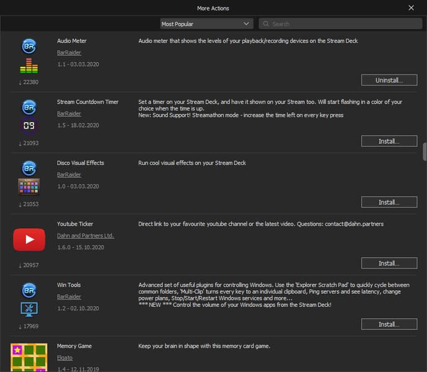Click the Audio Meter description text
This screenshot has width=427, height=372.
(x=248, y=41)
